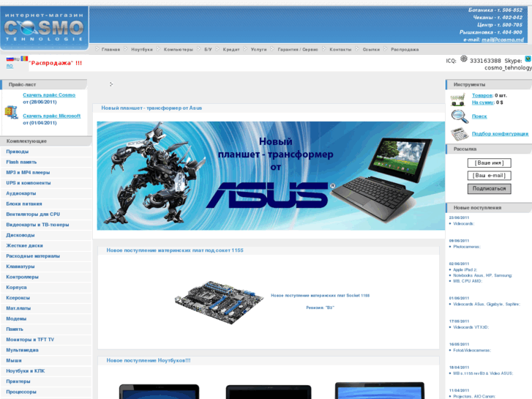Open the Гарантия / Сервис menu item
Screen dimensions: 532x399
[298, 50]
